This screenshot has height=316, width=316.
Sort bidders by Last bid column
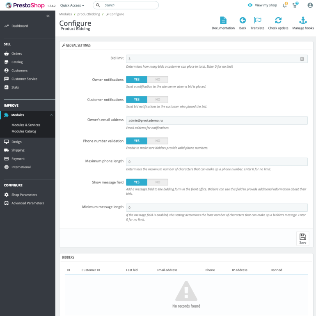tap(132, 270)
